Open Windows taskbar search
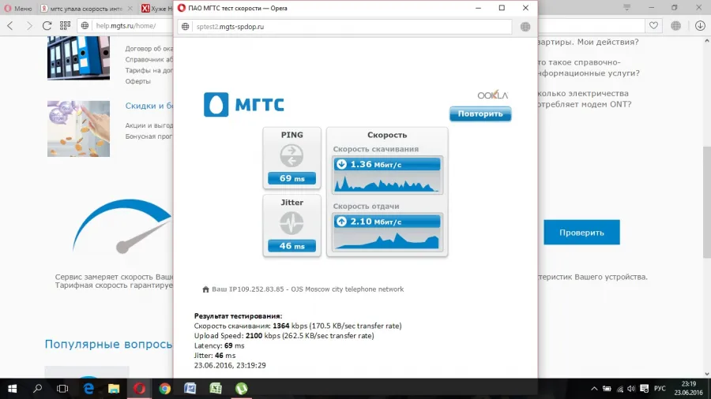 (x=38, y=389)
